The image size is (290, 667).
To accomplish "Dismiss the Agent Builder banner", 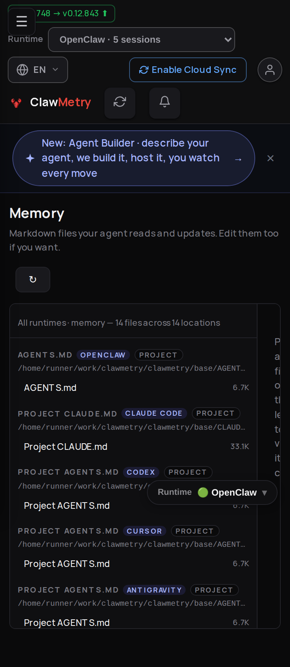I will click(x=271, y=158).
